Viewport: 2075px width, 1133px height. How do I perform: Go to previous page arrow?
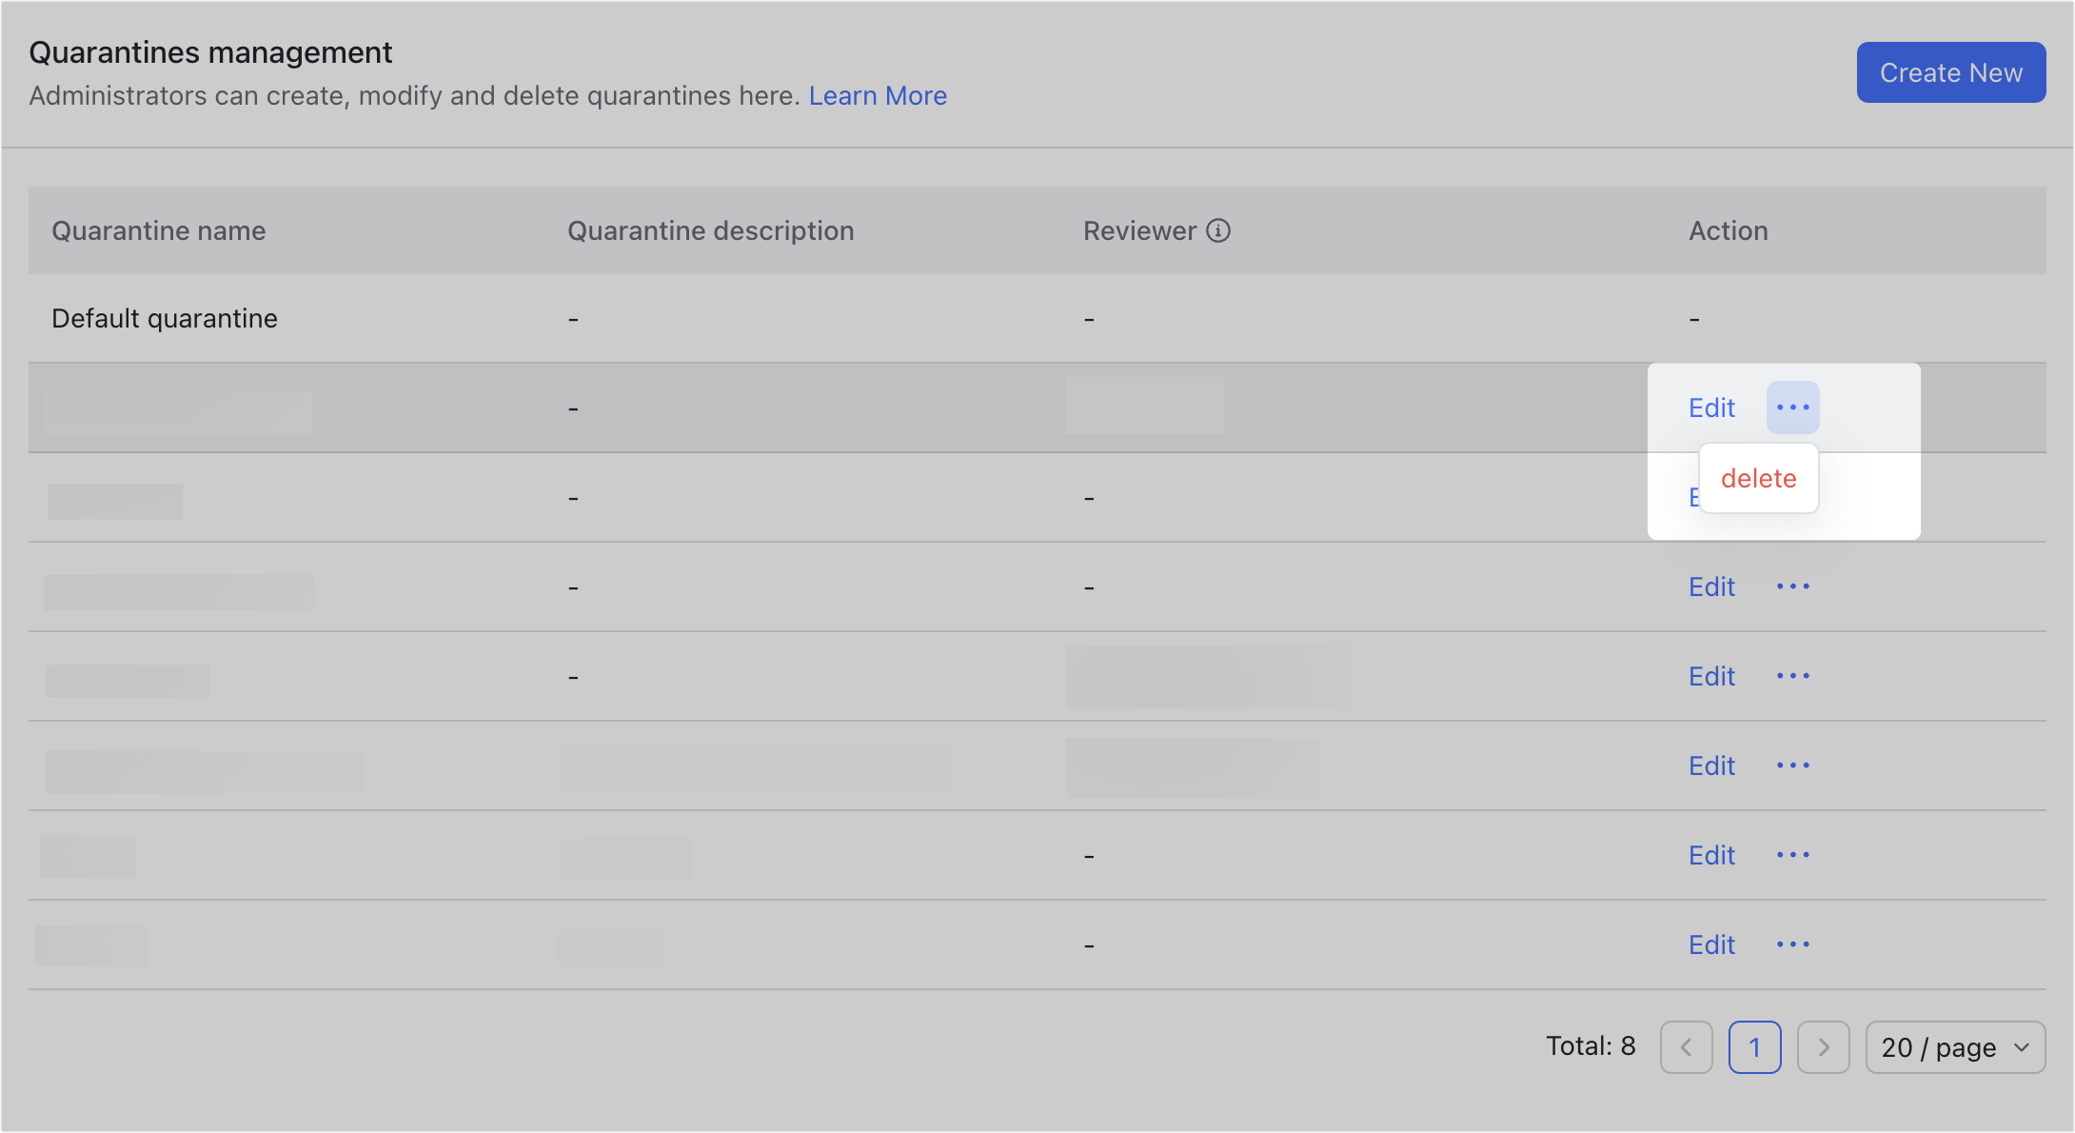1686,1047
